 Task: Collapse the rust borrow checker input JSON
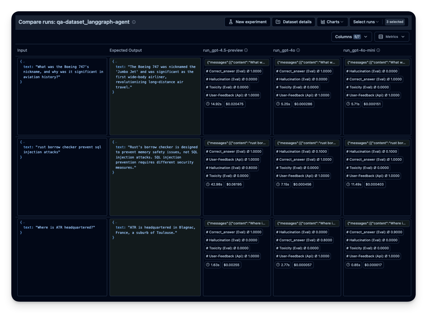(24, 142)
